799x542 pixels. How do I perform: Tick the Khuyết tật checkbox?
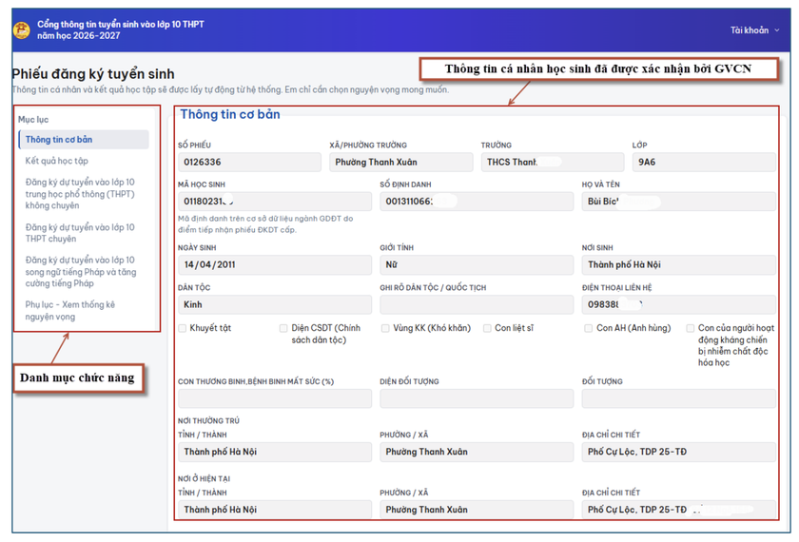[x=183, y=328]
